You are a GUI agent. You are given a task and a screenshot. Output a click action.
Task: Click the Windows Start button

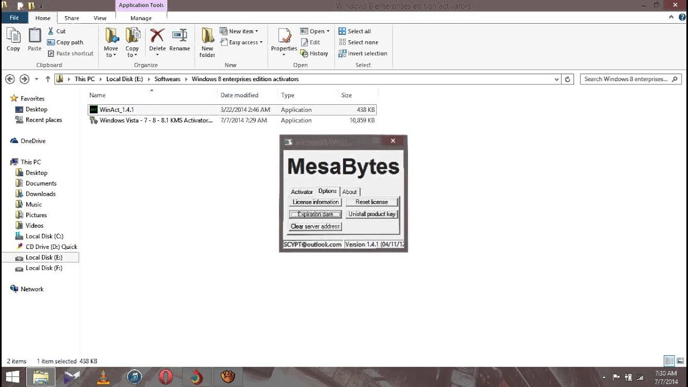(12, 377)
